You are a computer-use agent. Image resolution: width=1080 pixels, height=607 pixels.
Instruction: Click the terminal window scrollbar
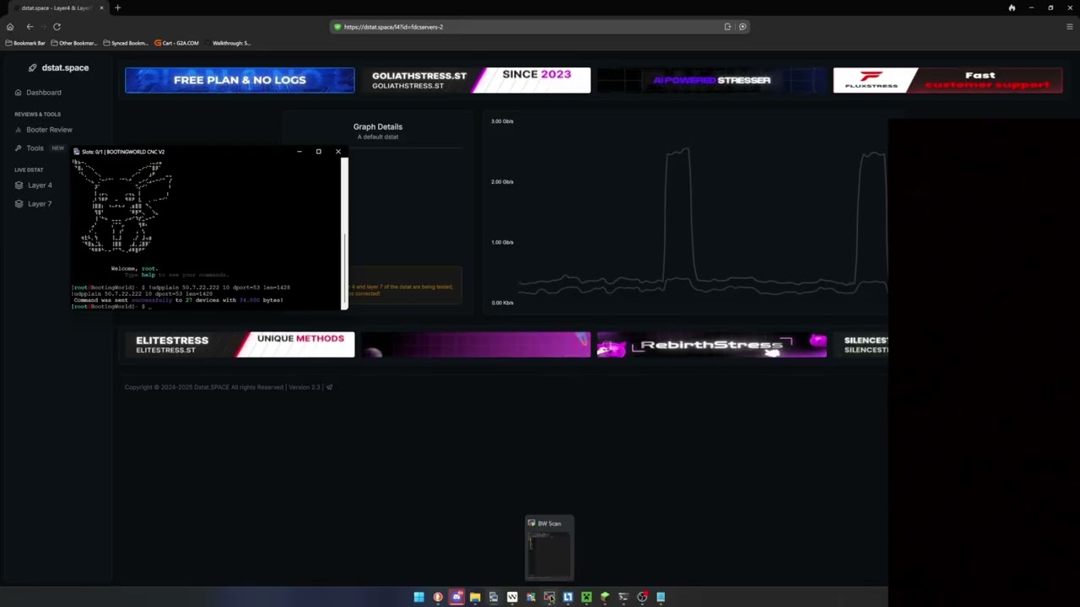click(x=344, y=233)
